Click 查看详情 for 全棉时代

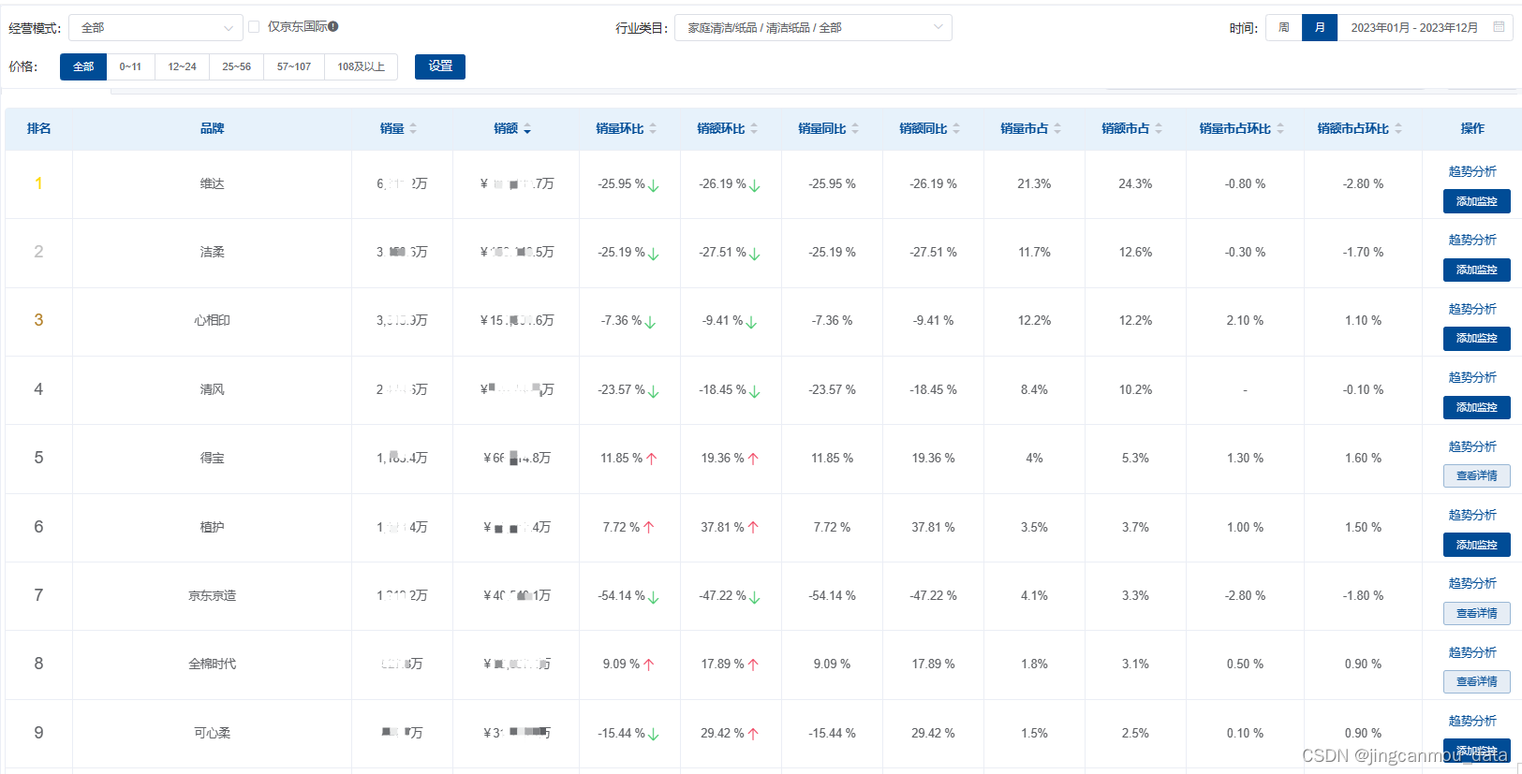coord(1477,681)
